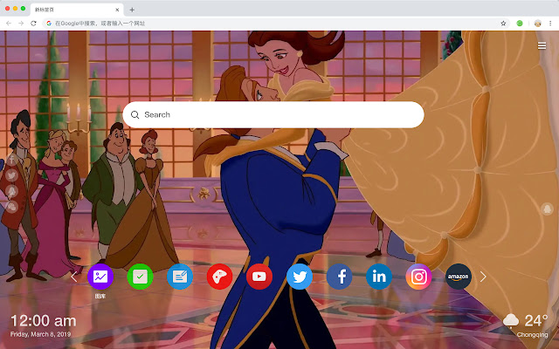Open the Twitter shortcut in the dock
The height and width of the screenshot is (349, 559).
click(x=300, y=277)
